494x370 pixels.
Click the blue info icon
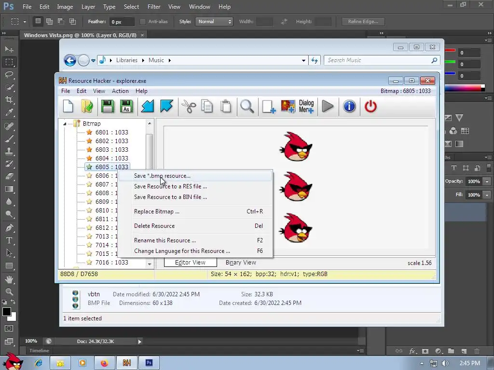click(x=349, y=106)
